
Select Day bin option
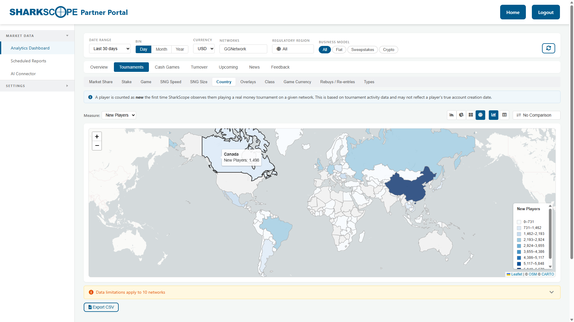(x=143, y=49)
